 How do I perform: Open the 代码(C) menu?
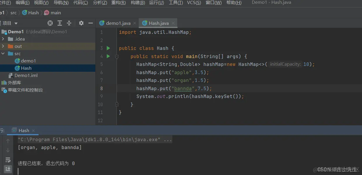click(80, 3)
